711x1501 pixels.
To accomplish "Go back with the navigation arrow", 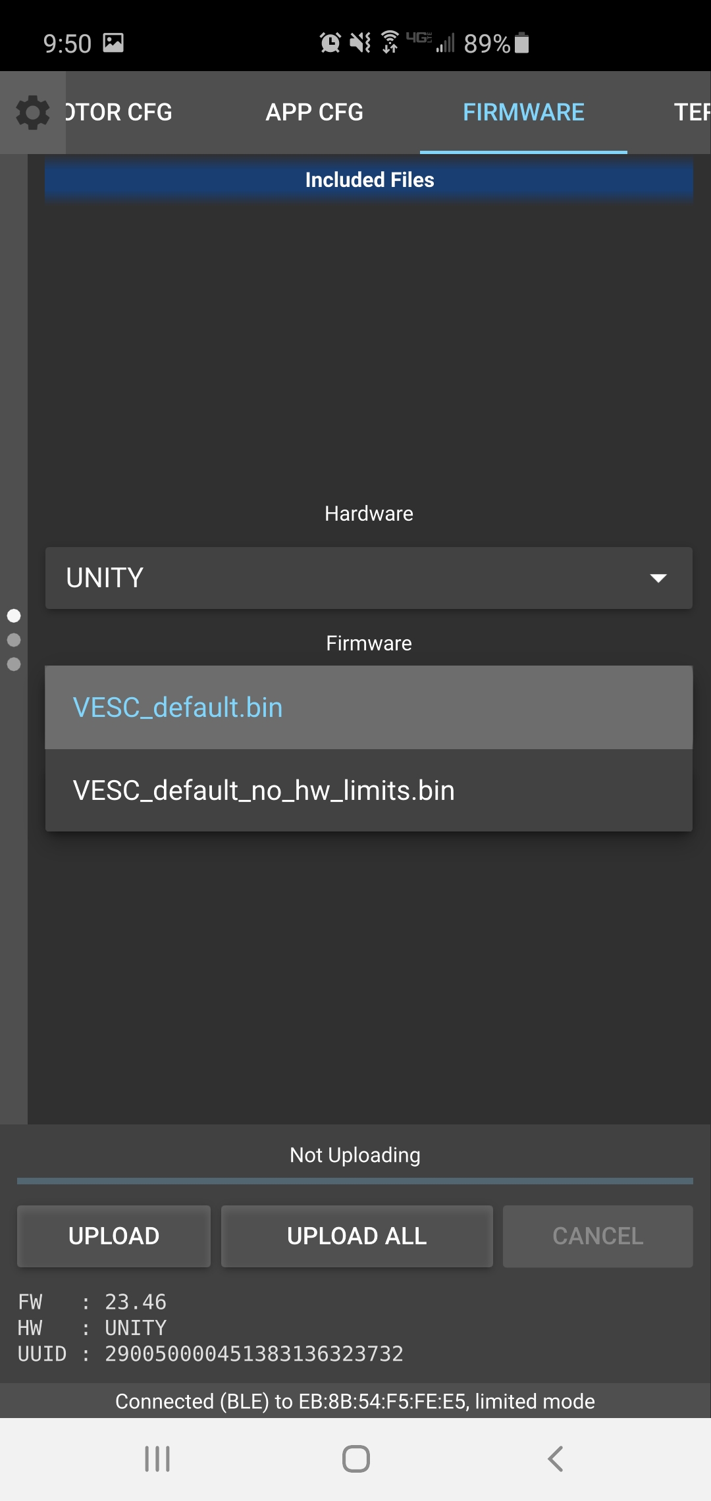I will click(x=555, y=1459).
